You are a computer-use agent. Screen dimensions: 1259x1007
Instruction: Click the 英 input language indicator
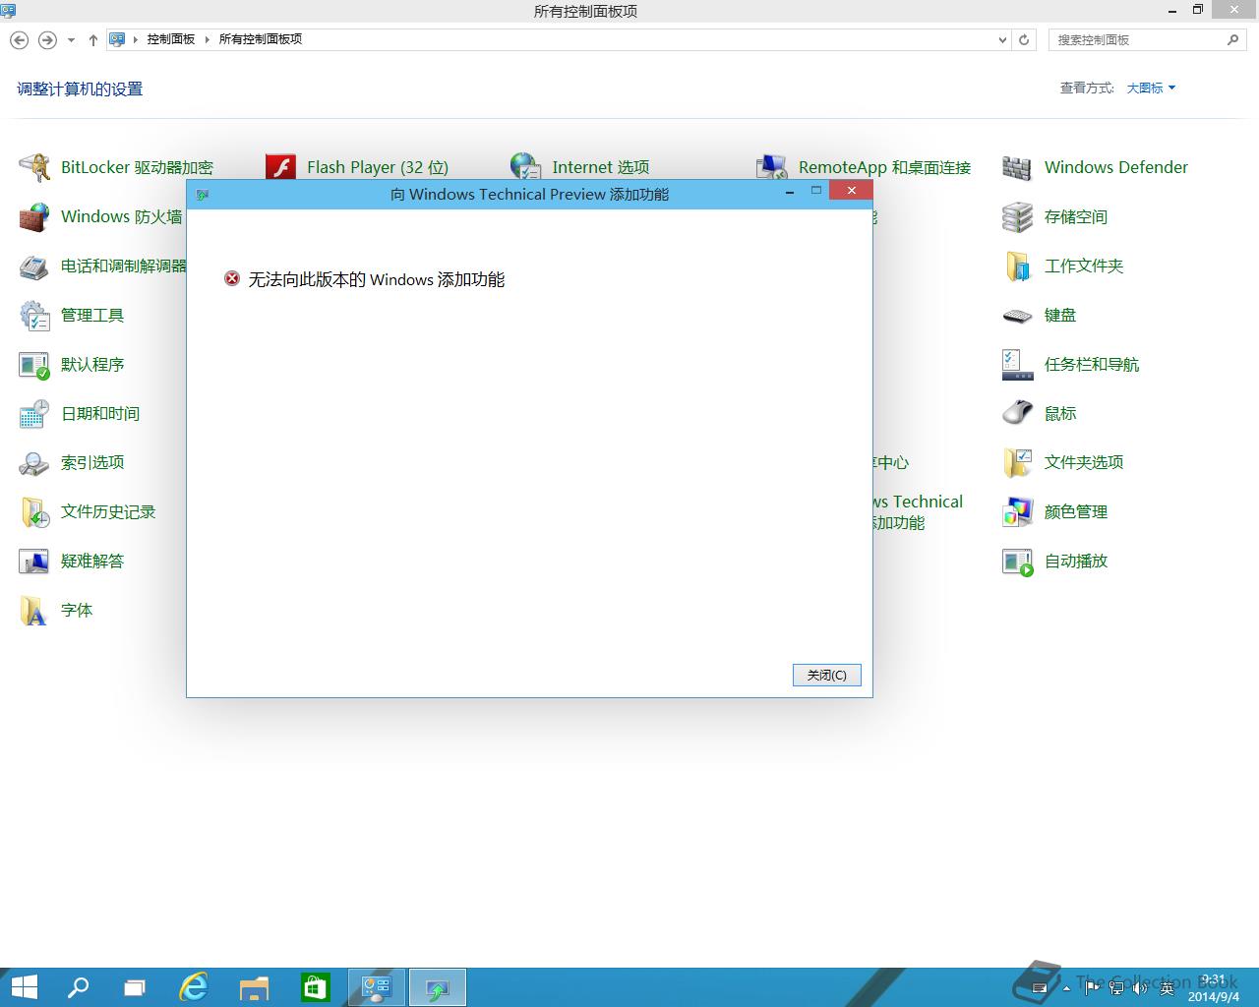pos(1168,988)
